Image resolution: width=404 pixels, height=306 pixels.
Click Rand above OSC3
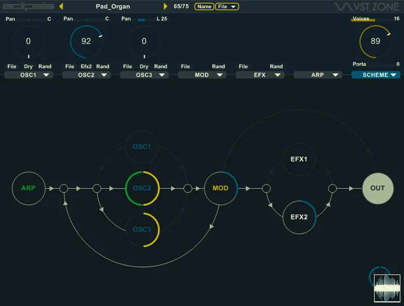tap(161, 67)
